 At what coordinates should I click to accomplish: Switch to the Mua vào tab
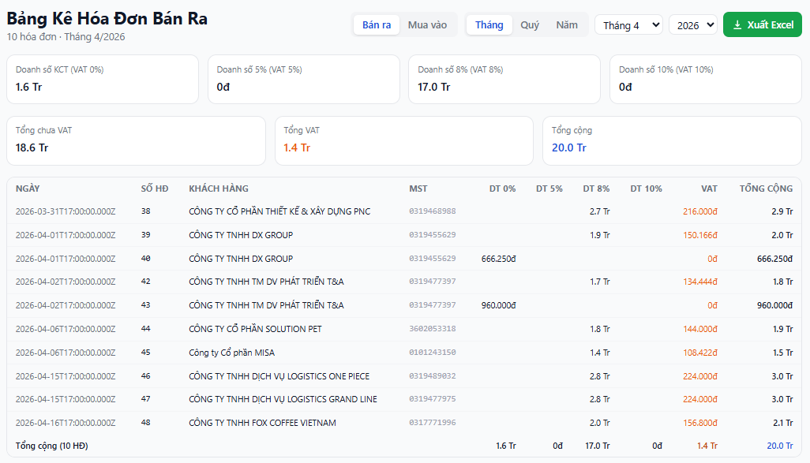(x=427, y=24)
